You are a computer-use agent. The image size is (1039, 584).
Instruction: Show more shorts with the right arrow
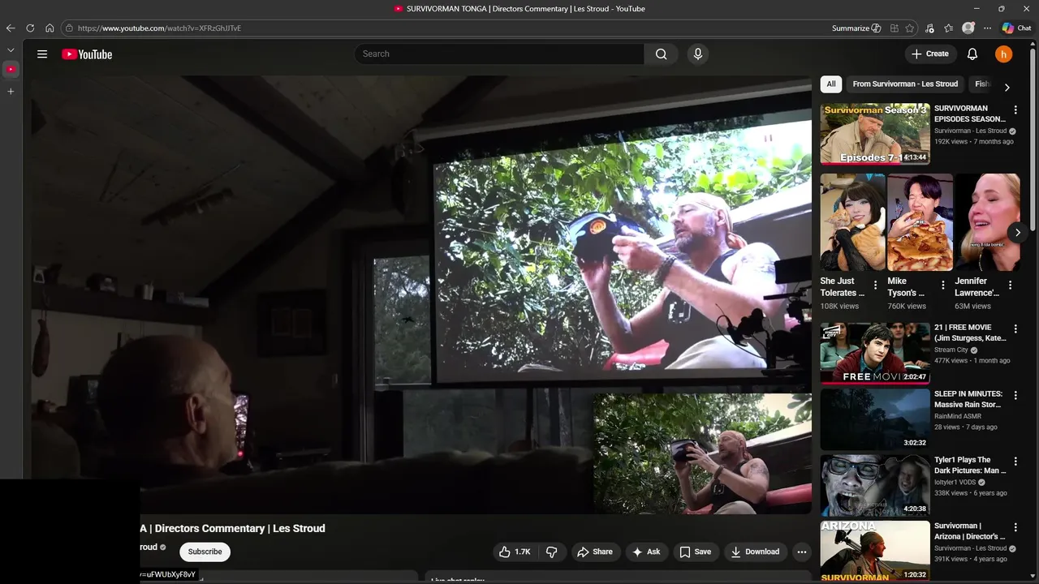[x=1017, y=233]
